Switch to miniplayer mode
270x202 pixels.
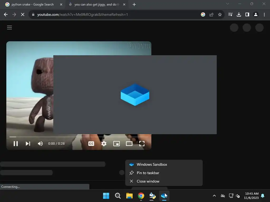pos(116,144)
